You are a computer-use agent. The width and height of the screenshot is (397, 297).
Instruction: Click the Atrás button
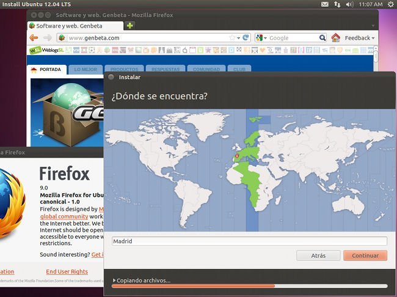point(318,255)
